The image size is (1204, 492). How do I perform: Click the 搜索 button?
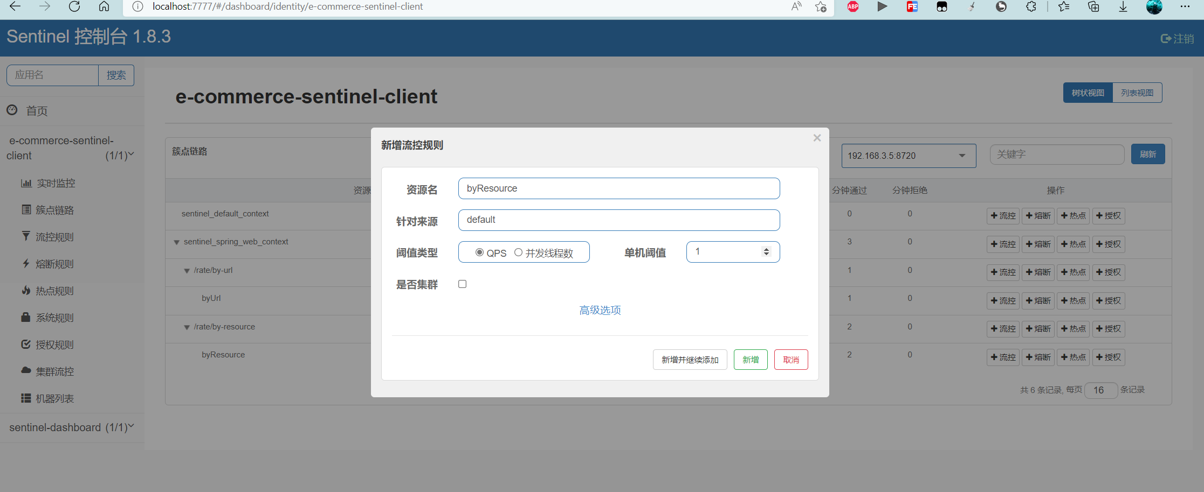click(x=116, y=75)
